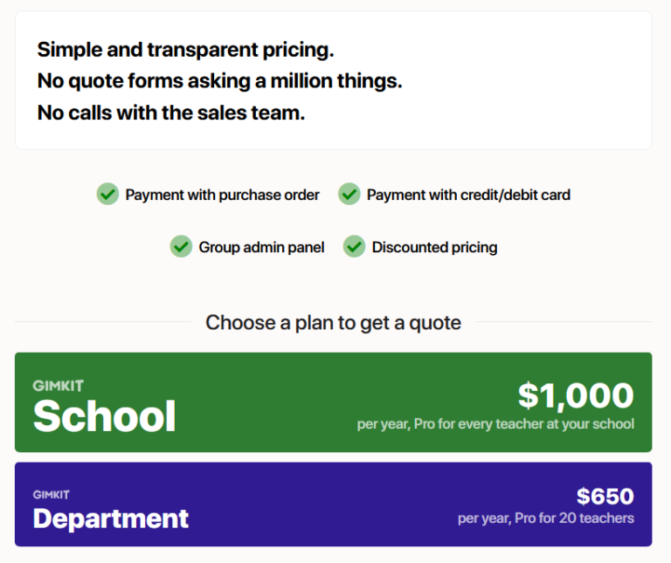The height and width of the screenshot is (563, 671).
Task: Click the $650 price on the Department plan
Action: tap(605, 497)
